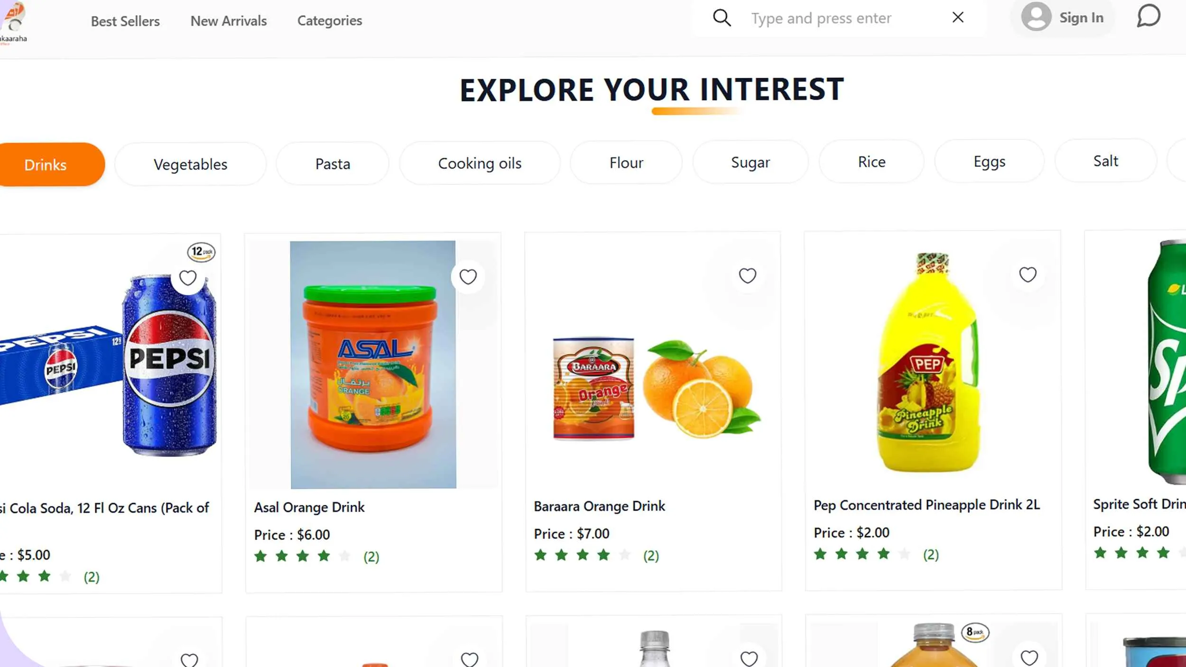Open the Categories menu

[x=329, y=20]
